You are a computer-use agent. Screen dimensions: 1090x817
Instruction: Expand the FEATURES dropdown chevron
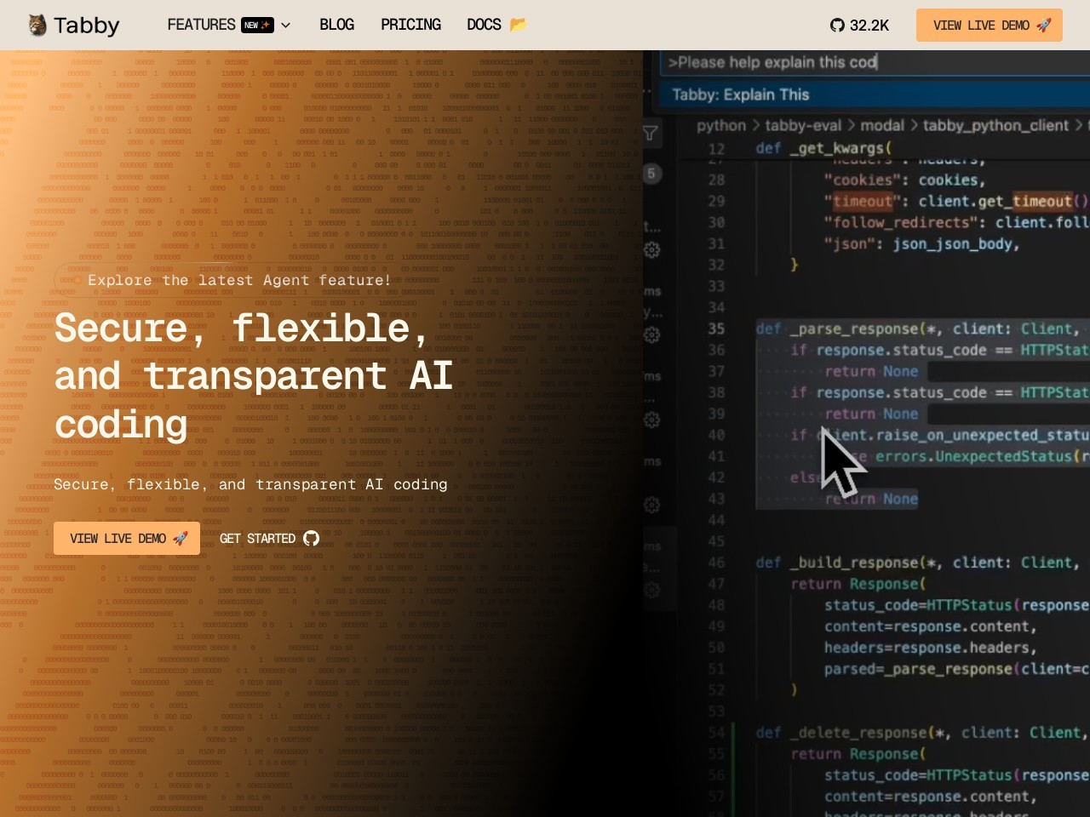pos(286,26)
